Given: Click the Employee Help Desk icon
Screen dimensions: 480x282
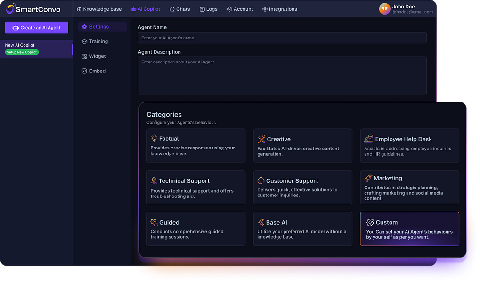Looking at the screenshot, I should [368, 139].
